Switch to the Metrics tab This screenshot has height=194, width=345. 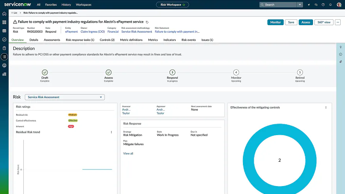pyautogui.click(x=153, y=40)
